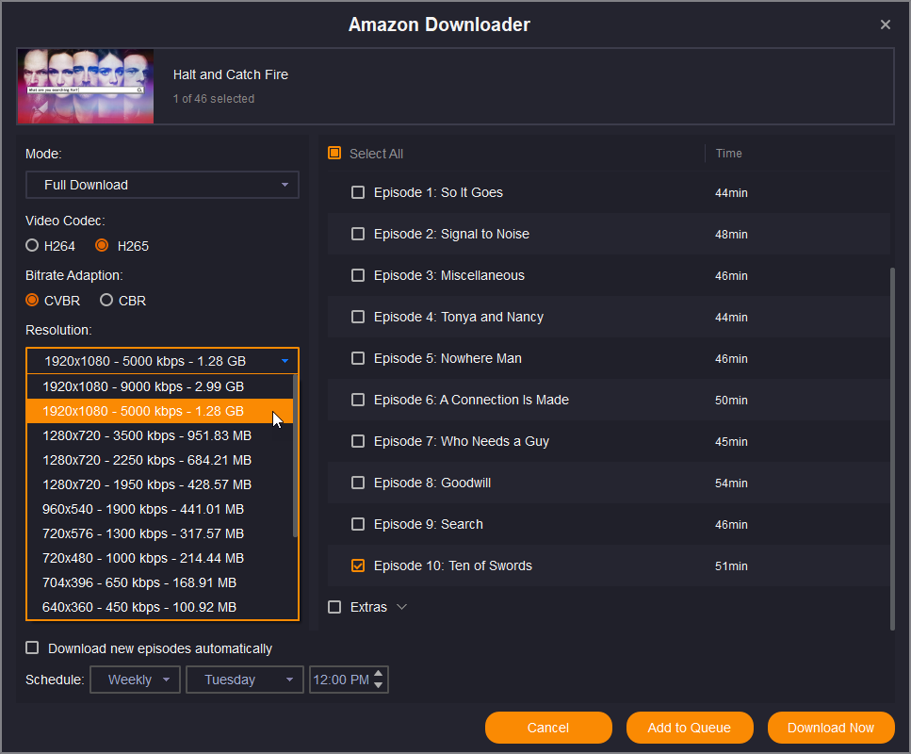Check Episode 6: A Connection Is Made

(358, 400)
